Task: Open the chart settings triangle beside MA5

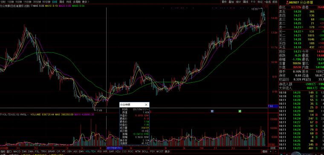Action: (32, 6)
